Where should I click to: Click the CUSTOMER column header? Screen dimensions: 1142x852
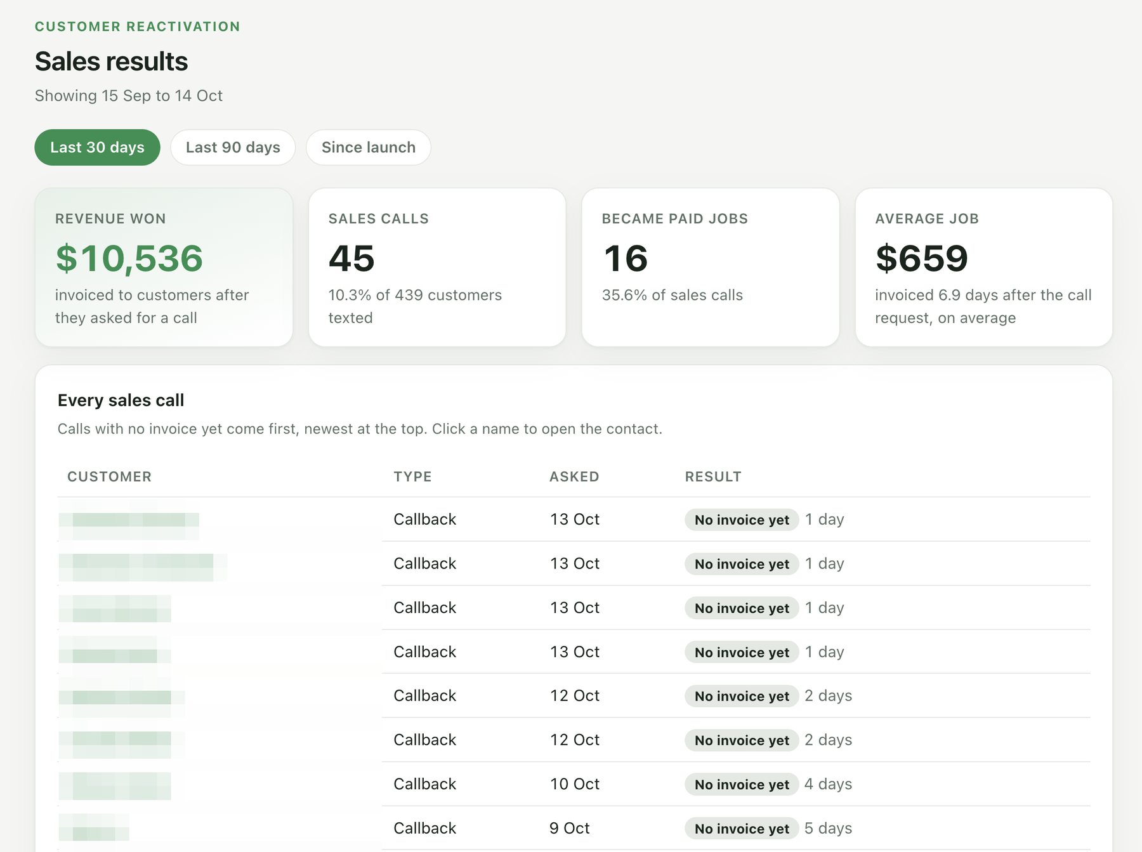110,477
